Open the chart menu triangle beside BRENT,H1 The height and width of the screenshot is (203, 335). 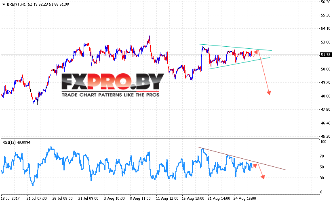[4, 4]
